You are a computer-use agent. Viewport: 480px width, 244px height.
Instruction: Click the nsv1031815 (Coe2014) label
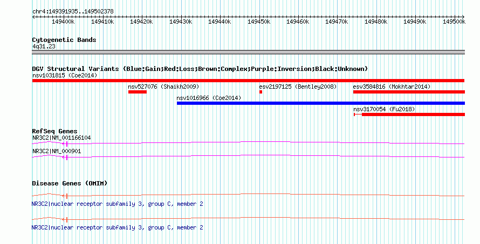(65, 75)
